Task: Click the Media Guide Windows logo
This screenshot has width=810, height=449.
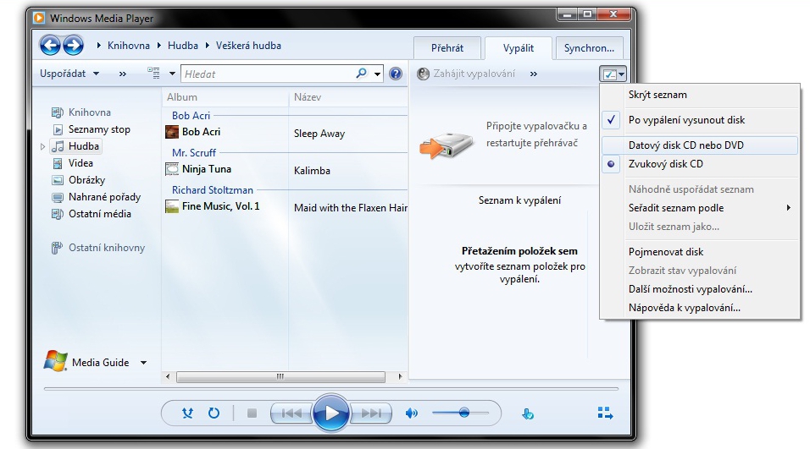Action: [x=56, y=361]
